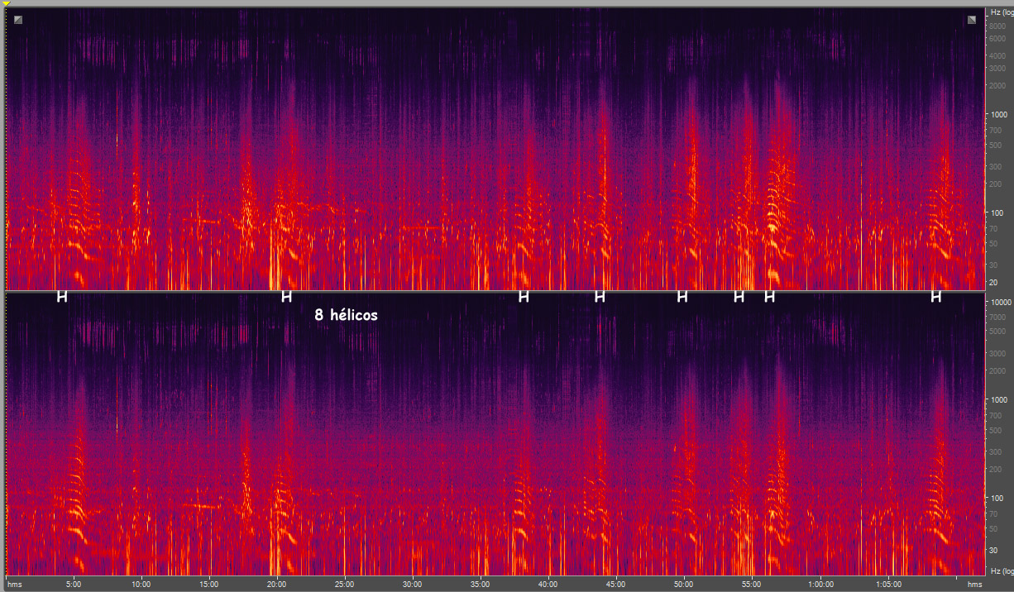Click 1:00:00 on the time ruler
The height and width of the screenshot is (592, 1014).
click(820, 584)
